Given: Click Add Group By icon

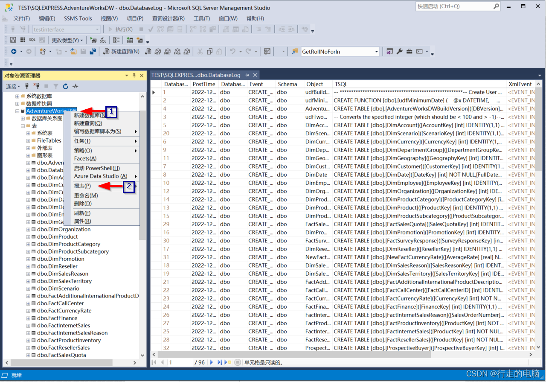Looking at the screenshot, I should coord(117,40).
